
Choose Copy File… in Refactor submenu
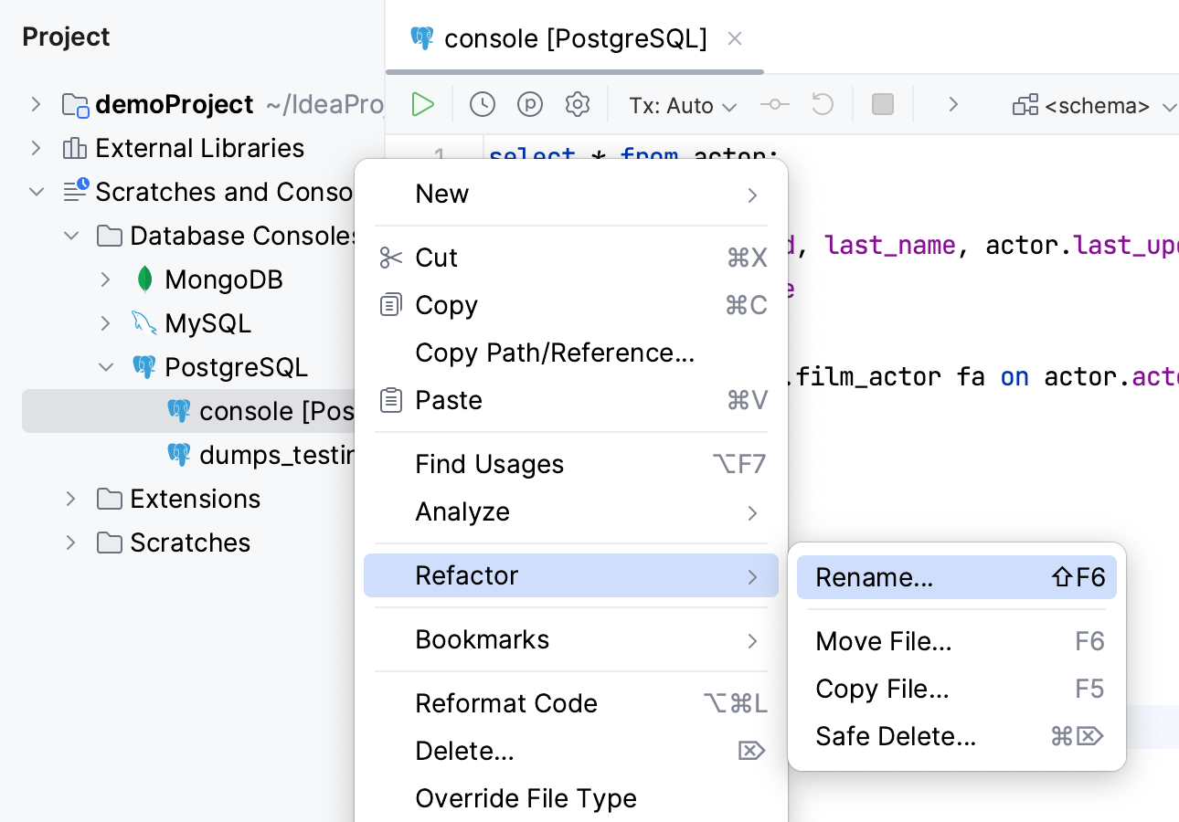[957, 689]
